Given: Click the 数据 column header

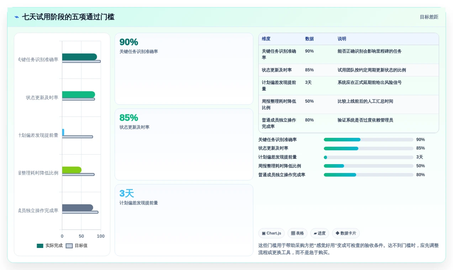Looking at the screenshot, I should [310, 39].
